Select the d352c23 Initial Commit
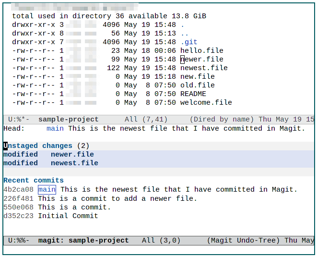This screenshot has height=257, width=317. [x=18, y=216]
